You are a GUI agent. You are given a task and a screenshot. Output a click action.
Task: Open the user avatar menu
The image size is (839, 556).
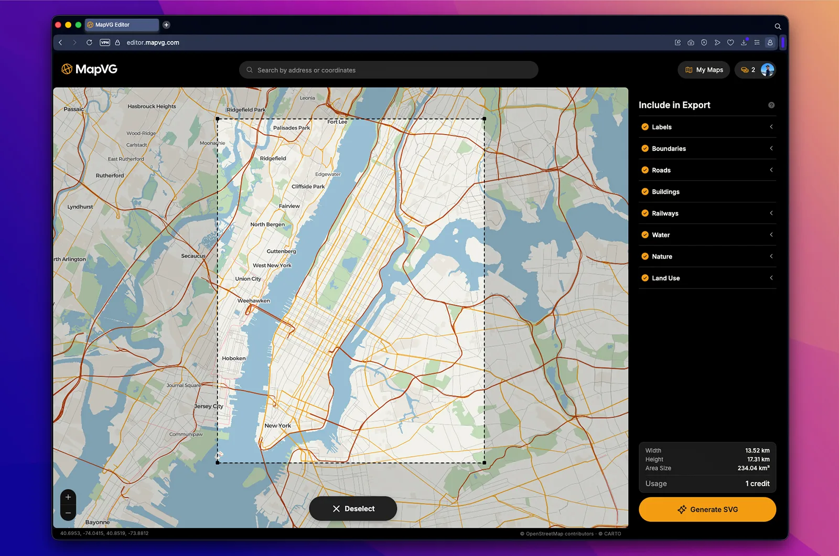click(768, 70)
